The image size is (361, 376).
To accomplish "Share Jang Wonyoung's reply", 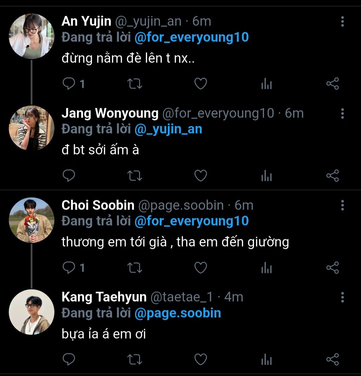I will coord(332,175).
